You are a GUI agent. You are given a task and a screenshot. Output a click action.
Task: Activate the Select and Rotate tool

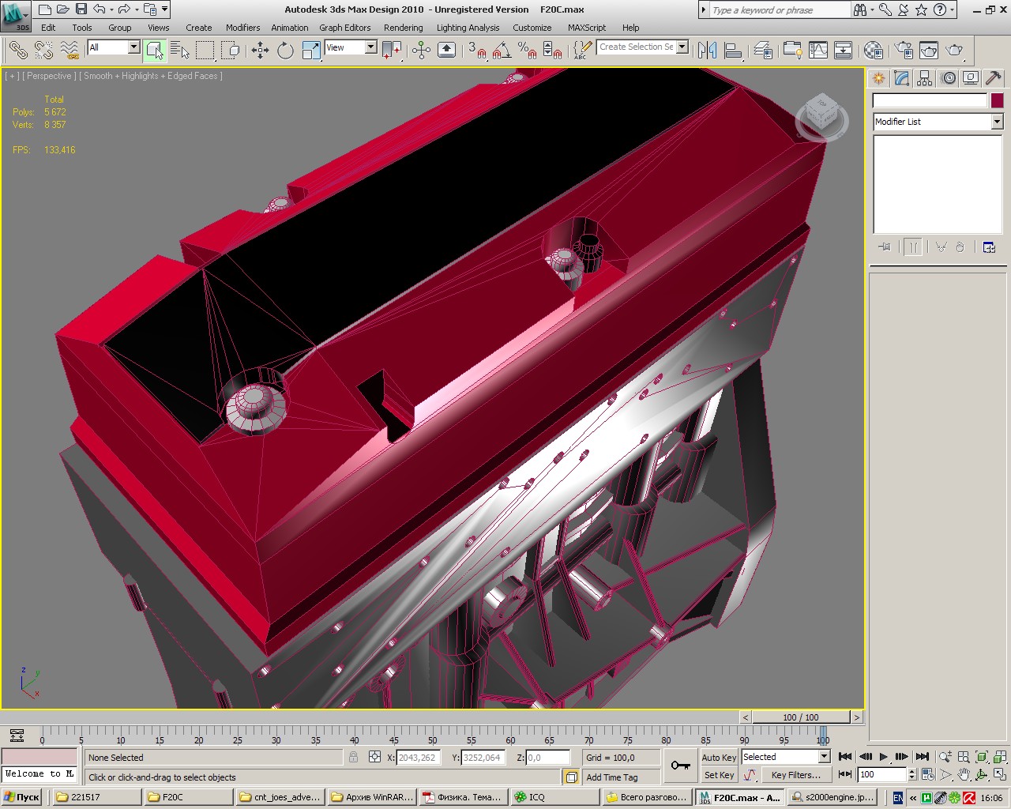coord(285,51)
